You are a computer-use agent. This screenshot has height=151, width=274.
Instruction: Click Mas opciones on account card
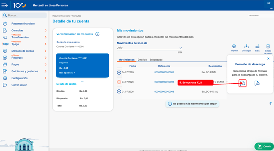67,73
